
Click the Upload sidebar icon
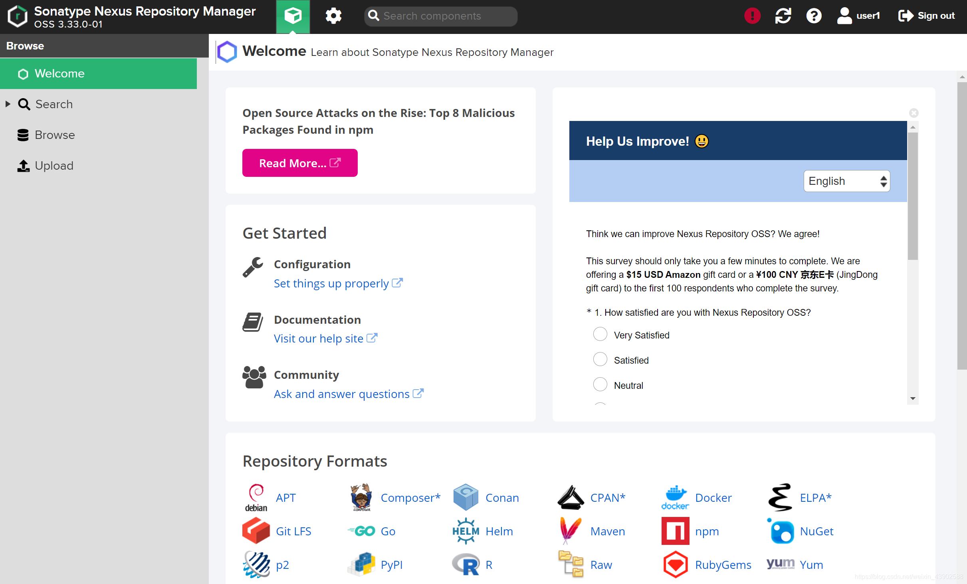pos(23,166)
